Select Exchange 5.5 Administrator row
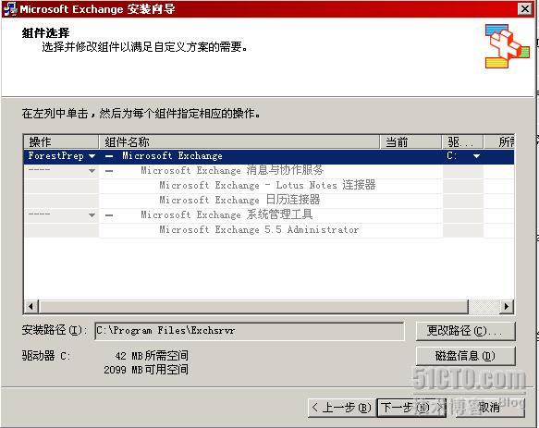The height and width of the screenshot is (428, 539). click(269, 230)
